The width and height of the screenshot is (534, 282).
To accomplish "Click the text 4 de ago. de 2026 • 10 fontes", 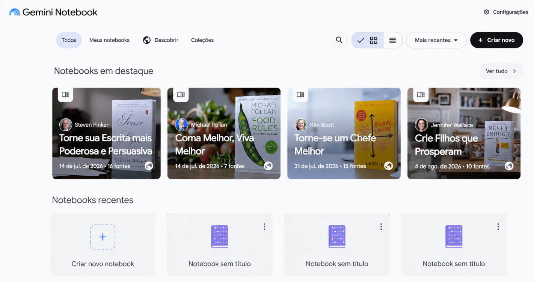I will tap(452, 166).
